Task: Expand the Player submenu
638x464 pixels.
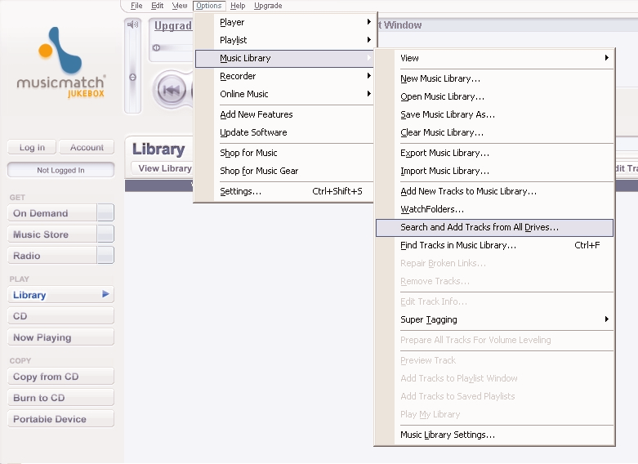Action: click(x=368, y=21)
